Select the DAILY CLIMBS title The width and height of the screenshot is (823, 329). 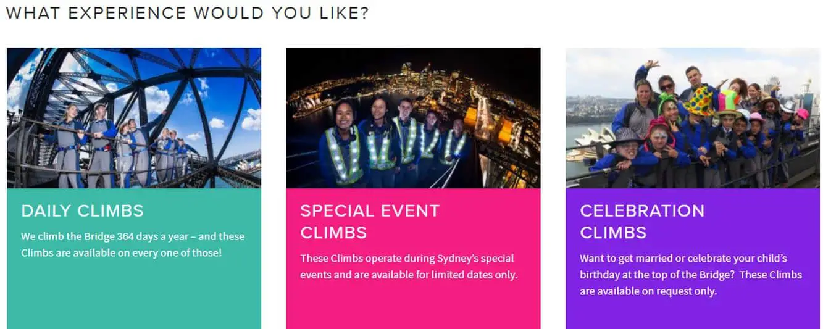click(82, 210)
